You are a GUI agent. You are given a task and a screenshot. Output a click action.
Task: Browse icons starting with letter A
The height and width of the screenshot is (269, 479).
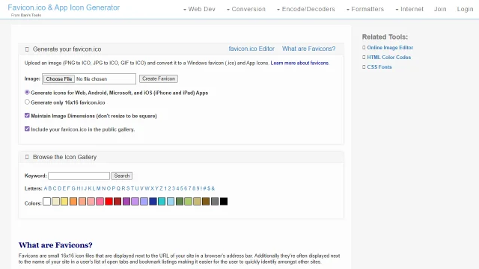(x=46, y=188)
